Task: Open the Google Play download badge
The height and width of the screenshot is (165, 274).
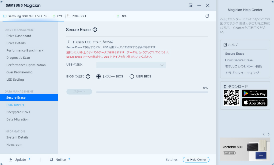Action: 255,93
